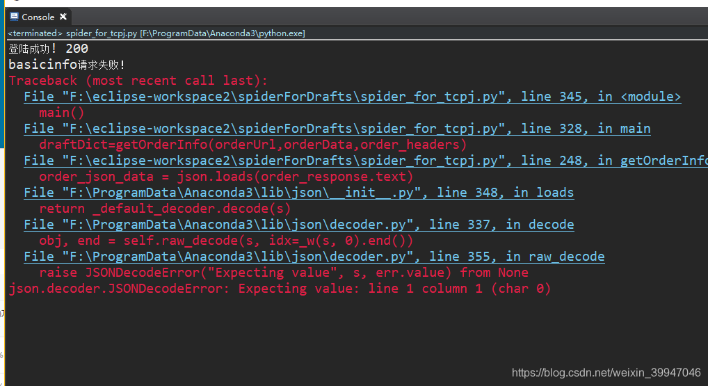Open decoder.py line 355 raw_decode link
This screenshot has height=386, width=708.
tap(314, 257)
